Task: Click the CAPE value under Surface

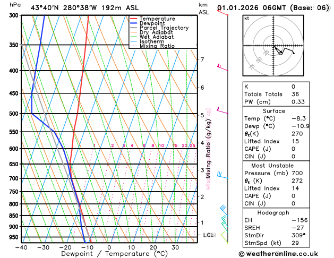Action: click(x=293, y=149)
